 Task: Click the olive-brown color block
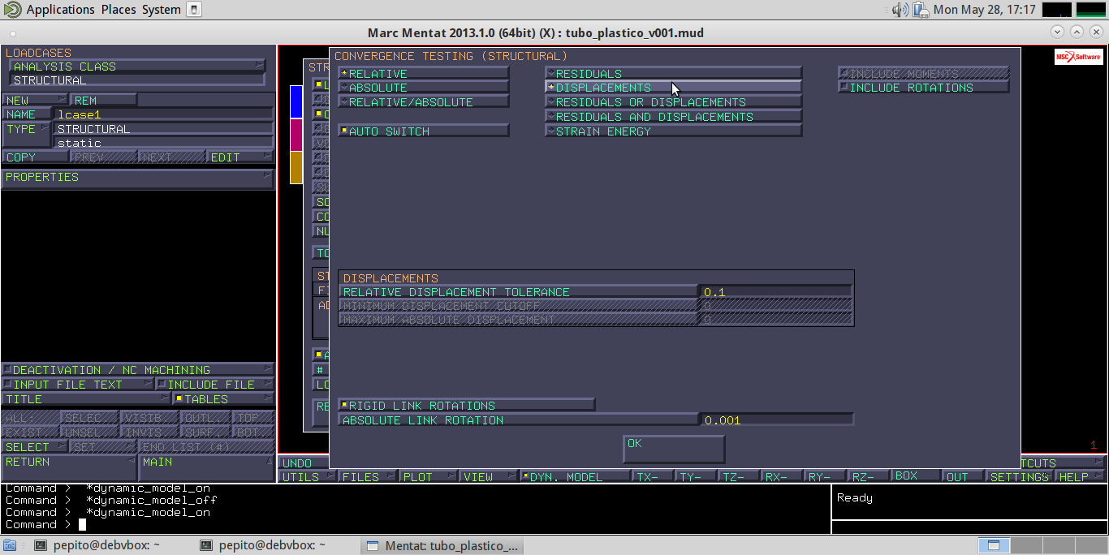click(x=296, y=167)
